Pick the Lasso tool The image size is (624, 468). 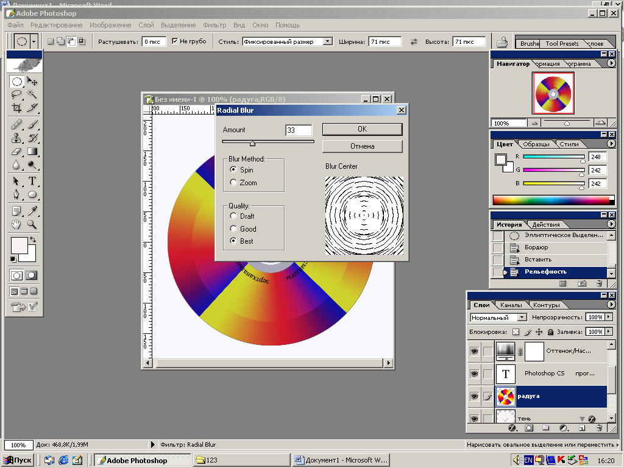pos(16,94)
